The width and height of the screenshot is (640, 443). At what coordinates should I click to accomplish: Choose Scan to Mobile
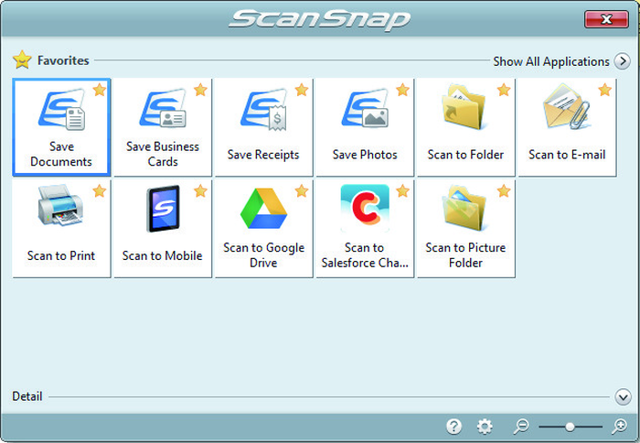163,229
